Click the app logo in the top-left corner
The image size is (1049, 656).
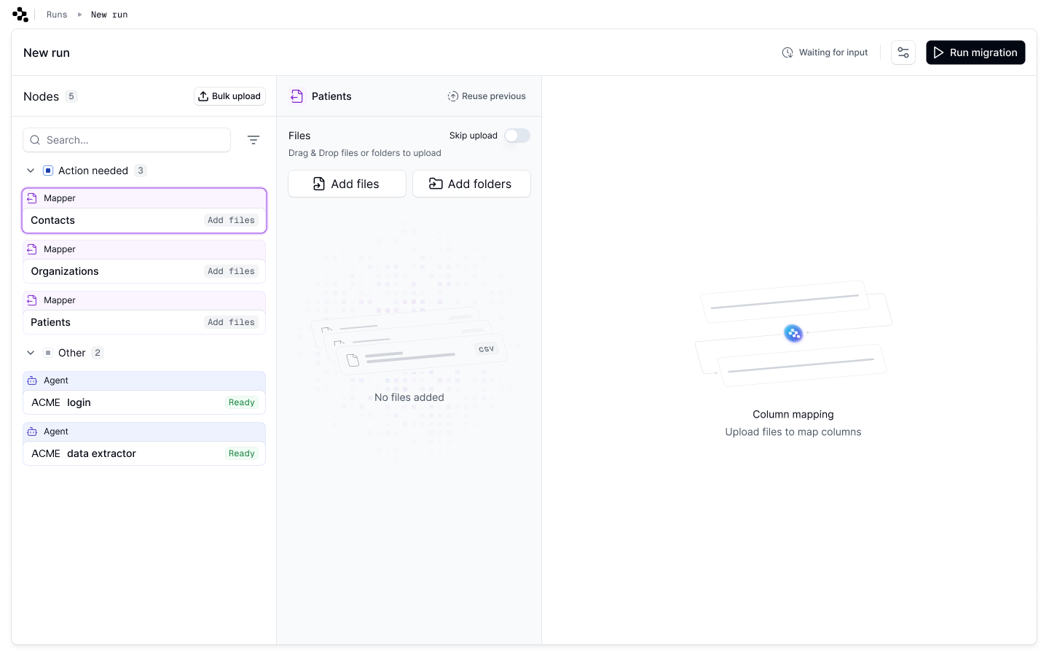pos(20,14)
